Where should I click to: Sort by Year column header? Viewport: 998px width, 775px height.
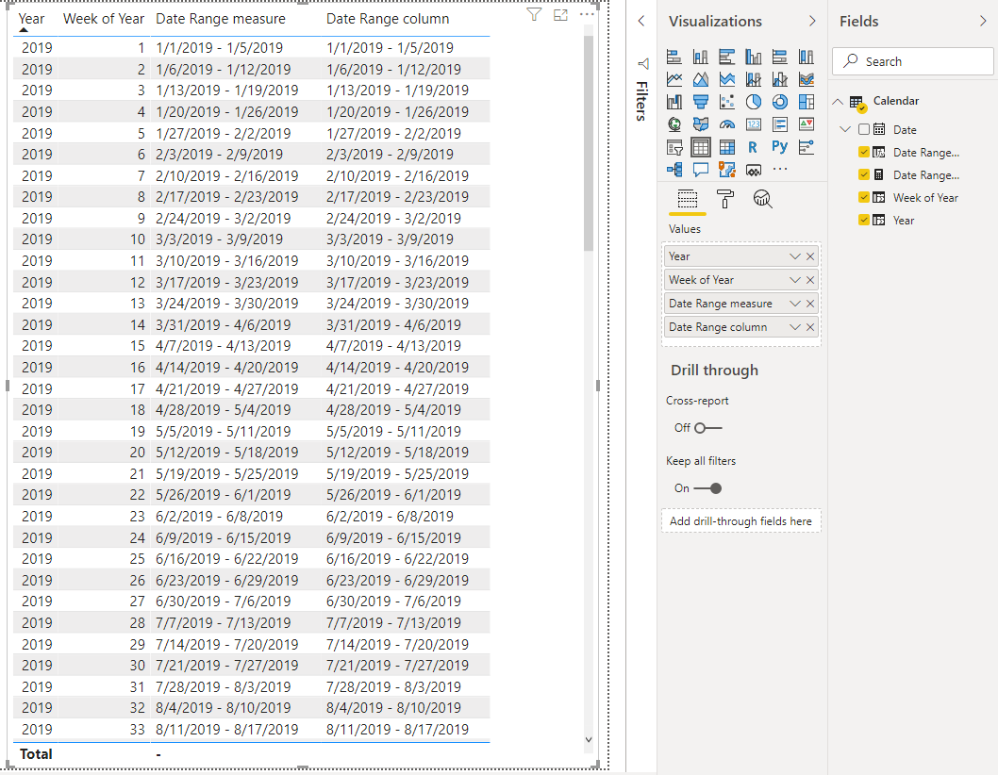[x=32, y=19]
